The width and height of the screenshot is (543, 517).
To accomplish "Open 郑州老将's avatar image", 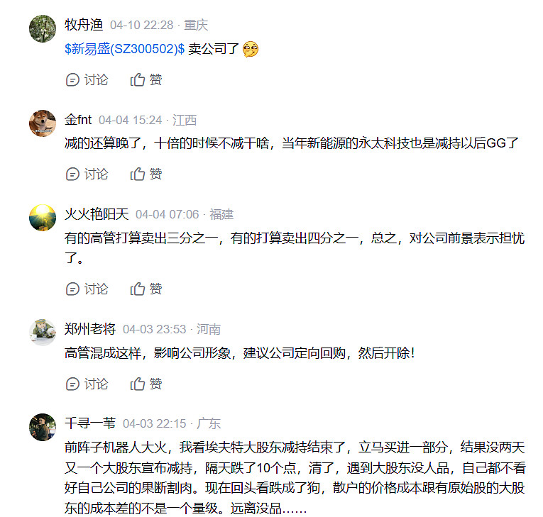I will pyautogui.click(x=43, y=333).
